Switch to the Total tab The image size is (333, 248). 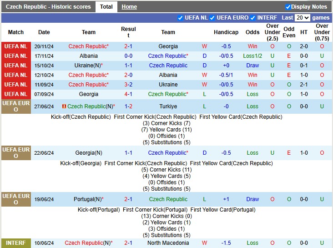point(106,7)
